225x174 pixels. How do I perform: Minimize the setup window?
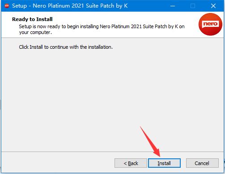tap(173, 6)
